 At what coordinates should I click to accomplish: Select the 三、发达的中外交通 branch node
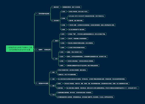pyautogui.click(x=42, y=83)
